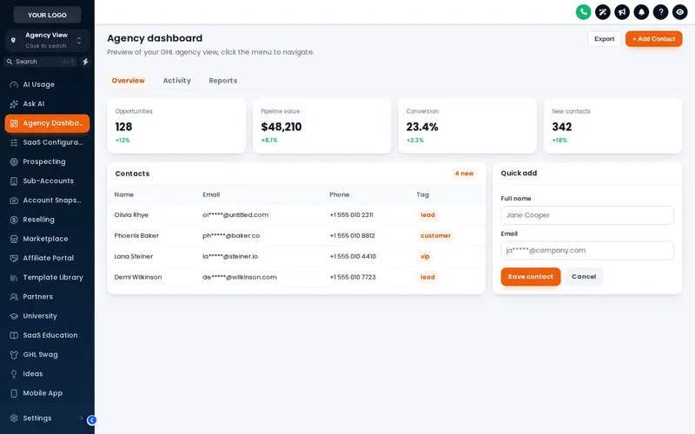This screenshot has height=434, width=695.
Task: Click the SaaS Configurator sliders icon
Action: click(14, 142)
